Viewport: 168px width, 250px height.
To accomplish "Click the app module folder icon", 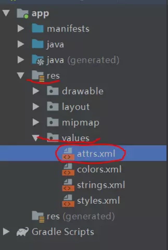I will tap(23, 14).
